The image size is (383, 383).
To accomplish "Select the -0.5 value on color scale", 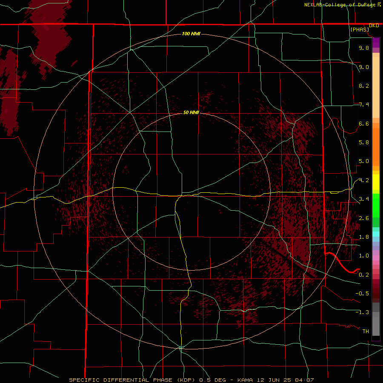I will (x=362, y=294).
